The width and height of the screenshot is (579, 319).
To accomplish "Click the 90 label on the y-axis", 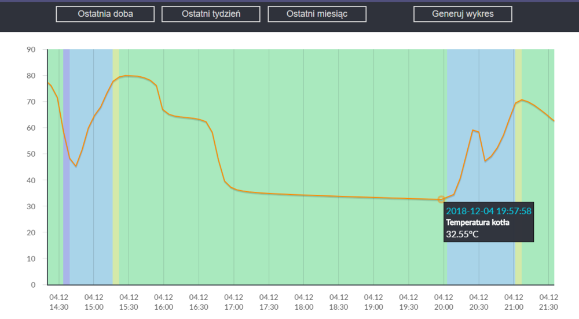I will pos(31,50).
